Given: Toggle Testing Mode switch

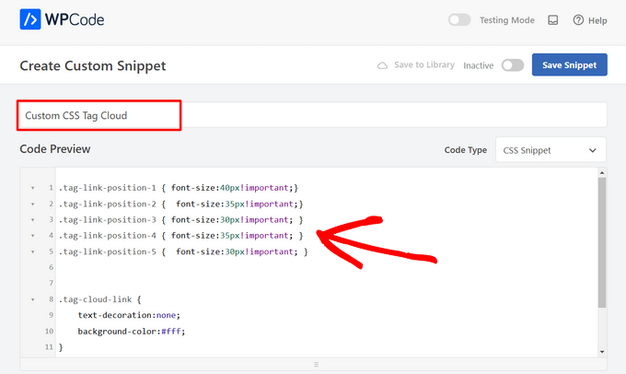Looking at the screenshot, I should point(459,19).
